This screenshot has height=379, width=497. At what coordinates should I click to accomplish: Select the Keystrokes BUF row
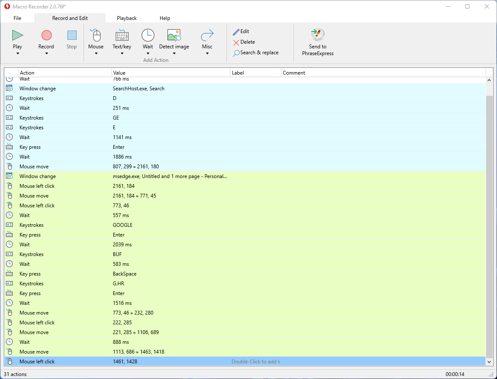(245, 254)
